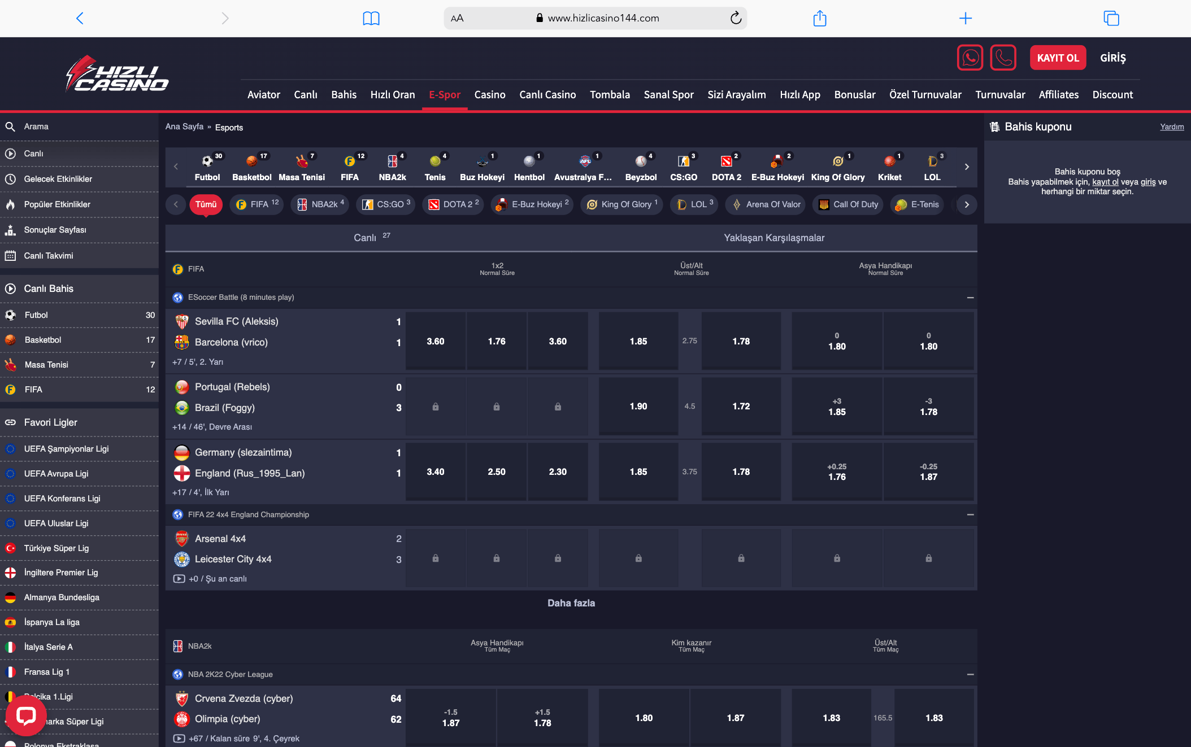Image resolution: width=1191 pixels, height=747 pixels.
Task: Click KAYIT OL registration button
Action: pyautogui.click(x=1058, y=57)
